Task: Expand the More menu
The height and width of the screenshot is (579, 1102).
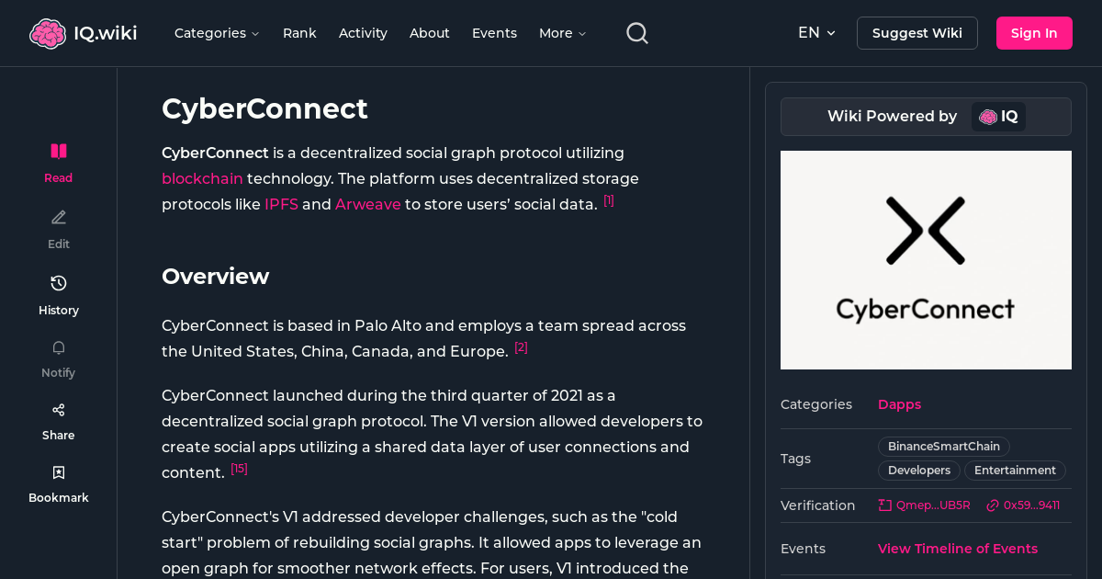Action: (561, 33)
